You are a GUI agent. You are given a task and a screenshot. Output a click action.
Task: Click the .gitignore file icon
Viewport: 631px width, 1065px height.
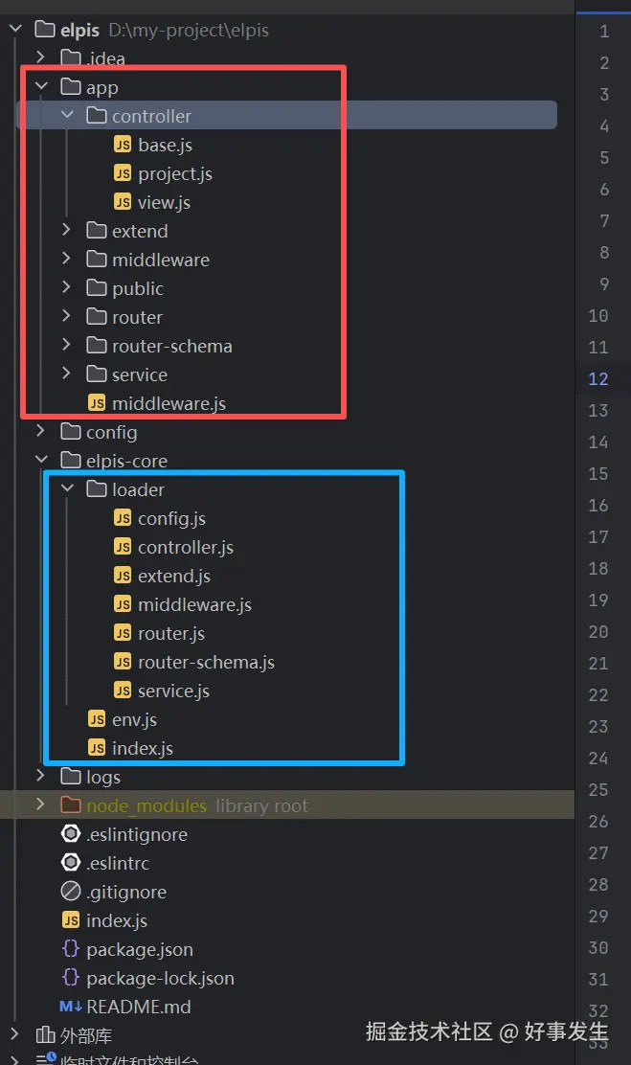pyautogui.click(x=70, y=892)
